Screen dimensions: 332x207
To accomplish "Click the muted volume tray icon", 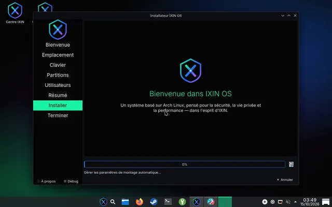I will point(288,202).
